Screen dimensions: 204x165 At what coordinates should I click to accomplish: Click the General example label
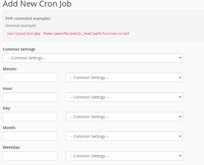[21, 26]
